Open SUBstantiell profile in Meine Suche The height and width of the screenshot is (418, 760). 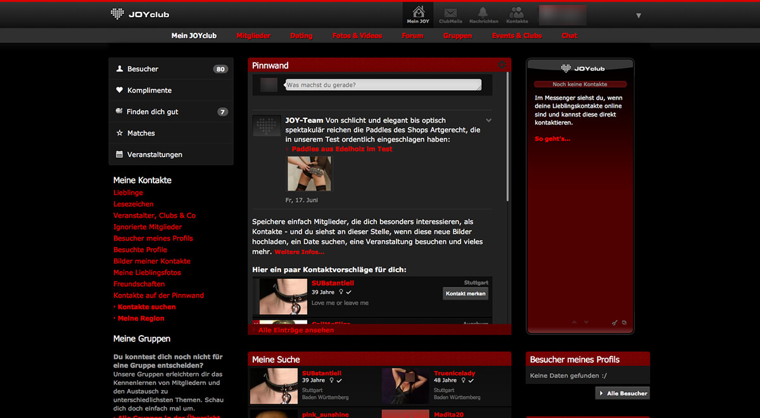322,373
